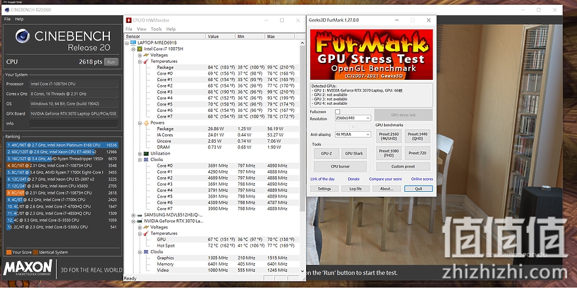Open the CPU burner tool

pyautogui.click(x=340, y=166)
